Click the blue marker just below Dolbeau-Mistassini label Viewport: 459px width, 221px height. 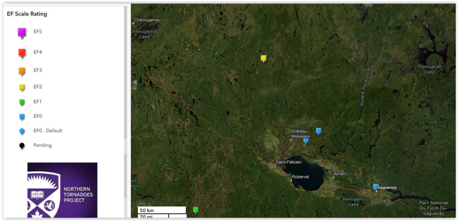306,140
